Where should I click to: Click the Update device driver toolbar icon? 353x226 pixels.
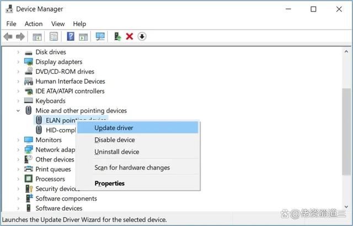(117, 36)
